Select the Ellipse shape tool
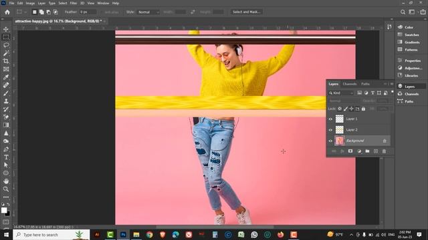428x240 pixels. click(x=6, y=173)
